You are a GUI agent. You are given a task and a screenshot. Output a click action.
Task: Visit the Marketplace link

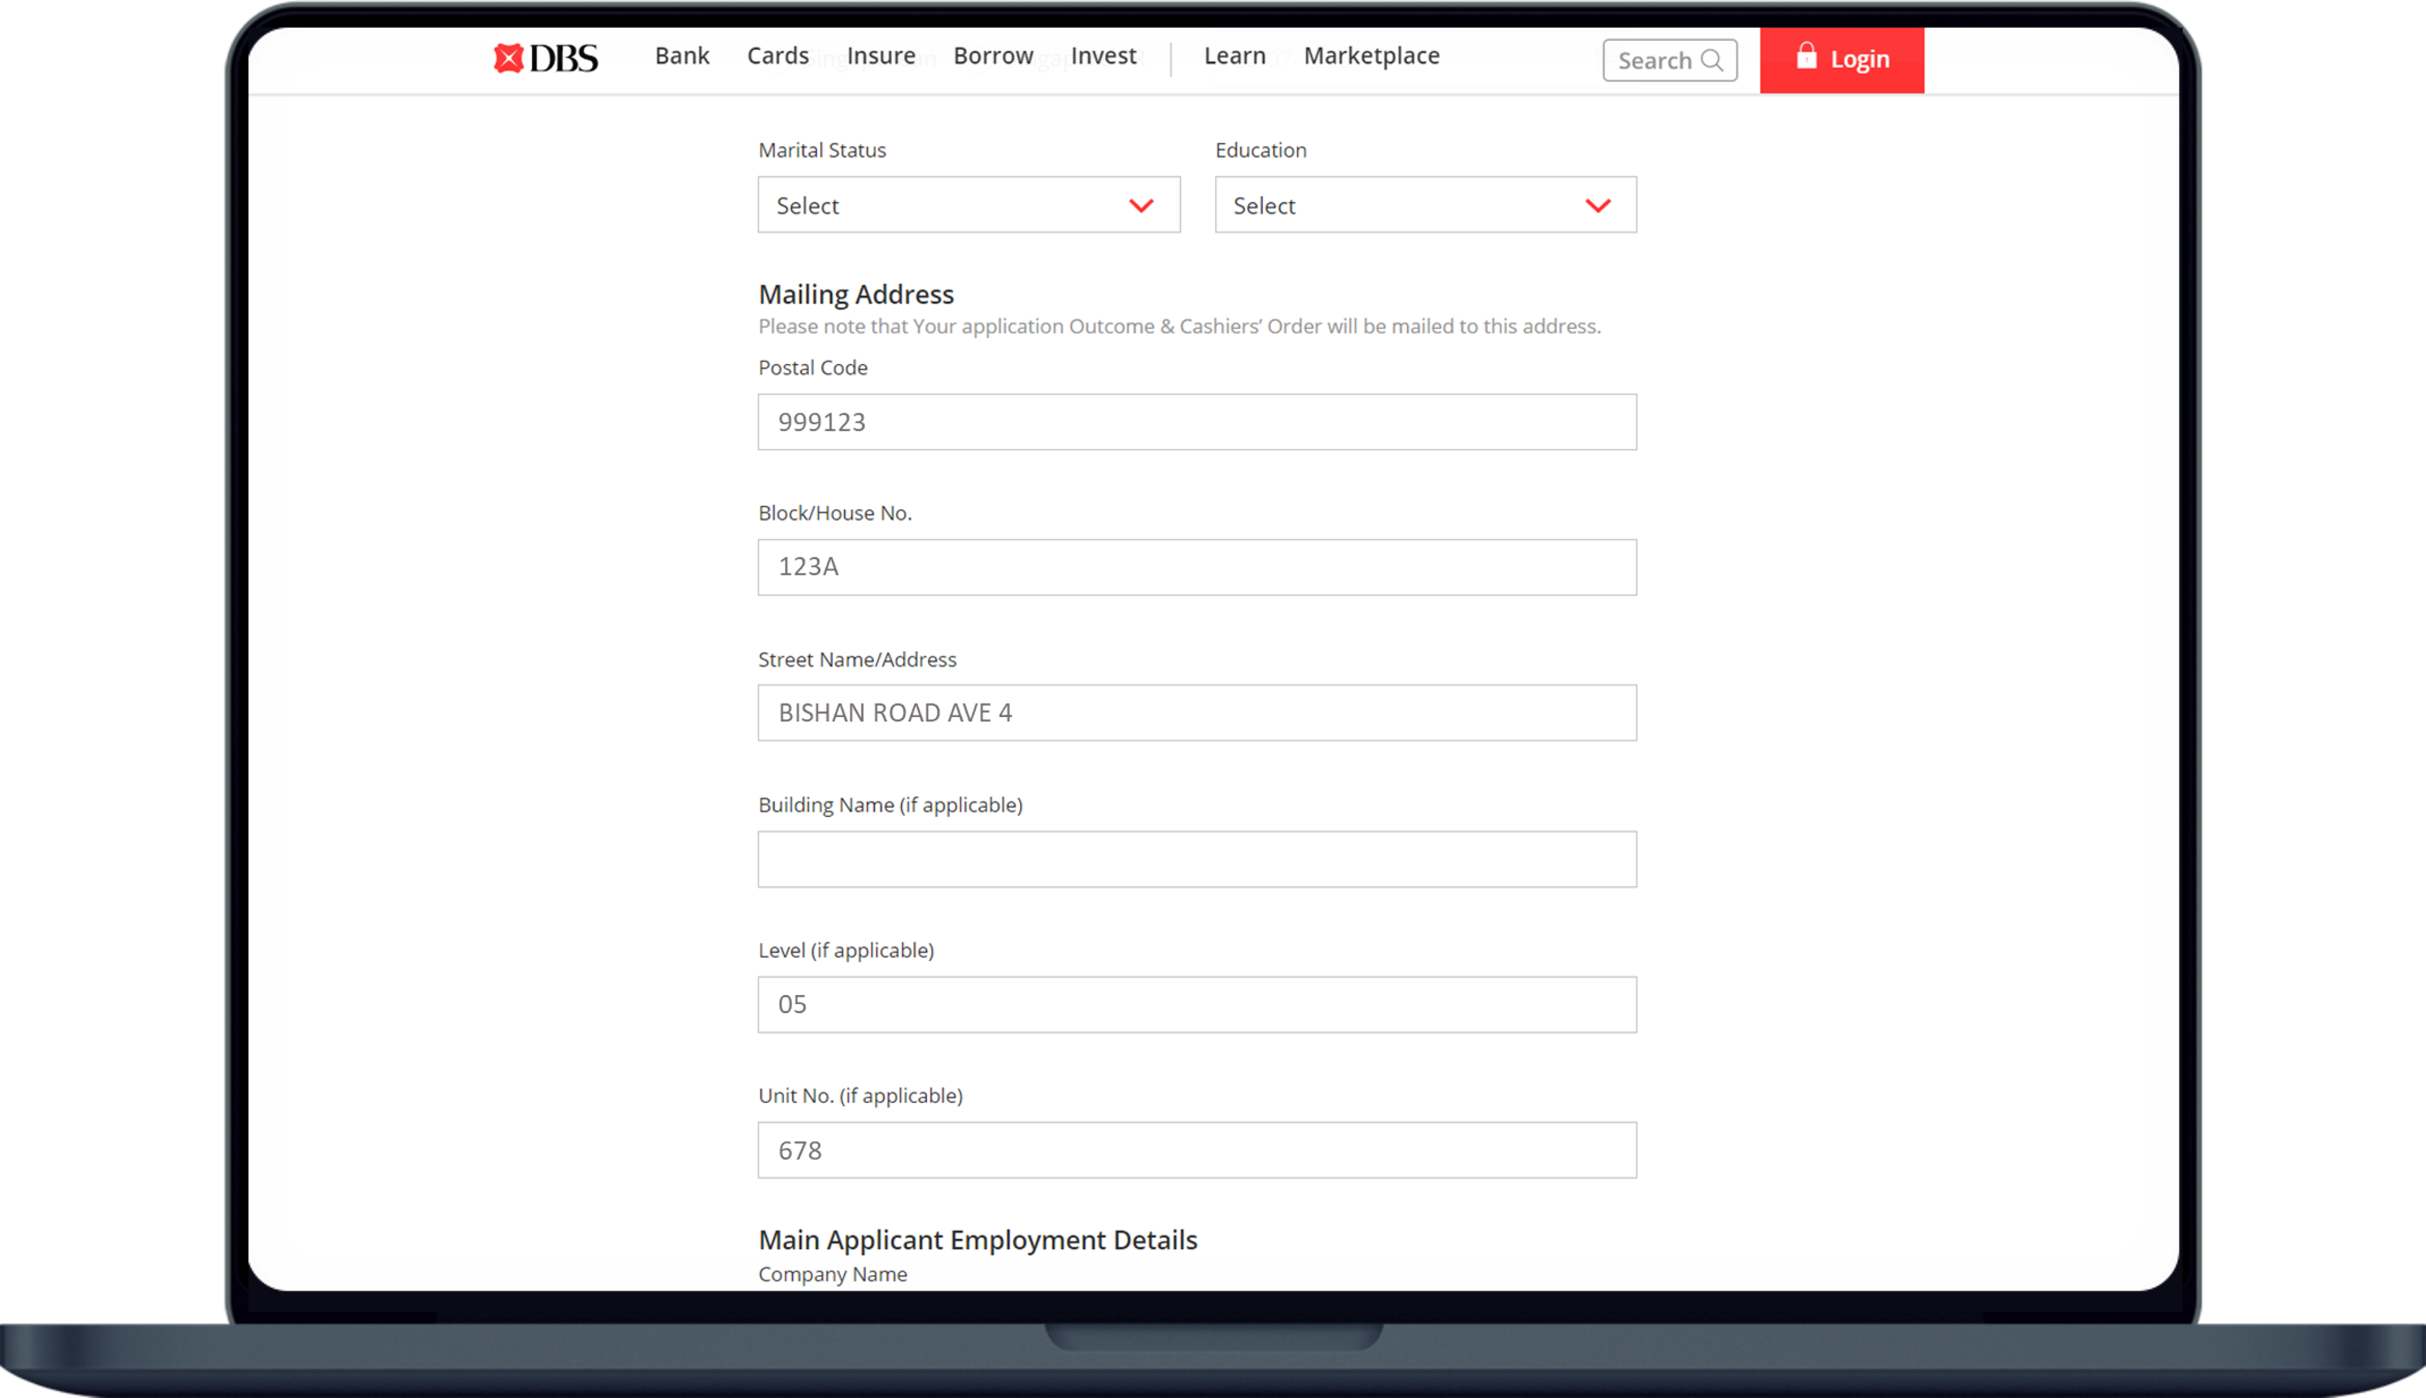click(1371, 56)
